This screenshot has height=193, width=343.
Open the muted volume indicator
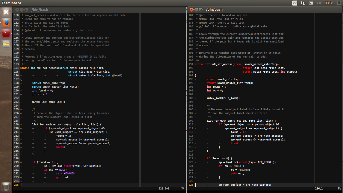[x=319, y=3]
